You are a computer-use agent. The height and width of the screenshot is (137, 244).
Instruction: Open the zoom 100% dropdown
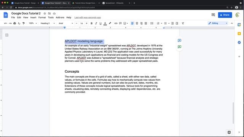(33, 23)
